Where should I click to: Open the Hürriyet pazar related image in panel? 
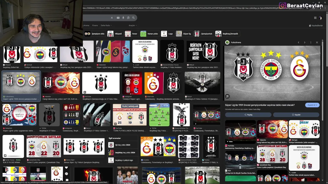click(304, 129)
